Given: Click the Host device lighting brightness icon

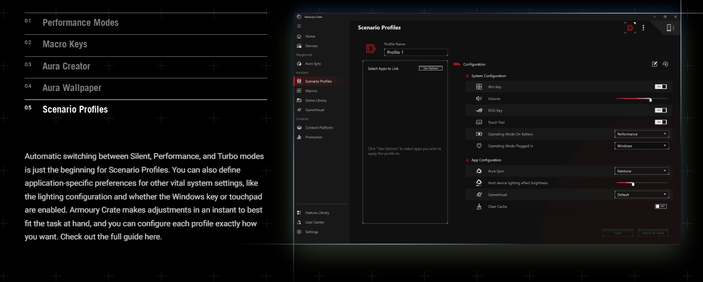Looking at the screenshot, I should 479,183.
